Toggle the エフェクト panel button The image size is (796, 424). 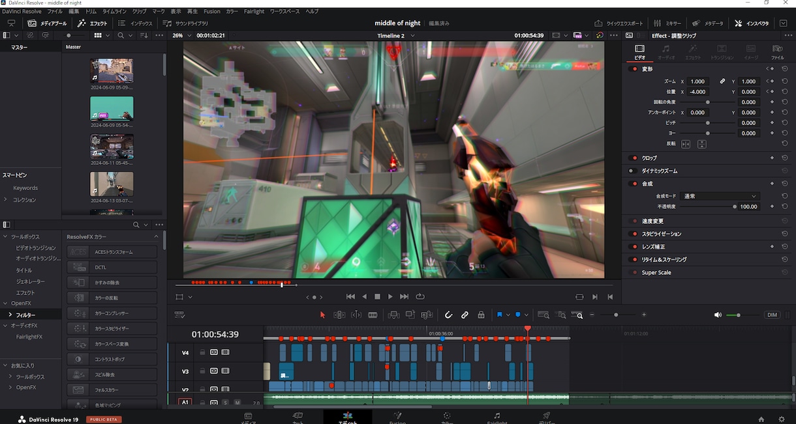(92, 23)
